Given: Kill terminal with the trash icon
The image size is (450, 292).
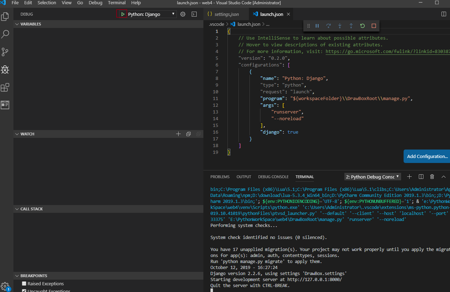Looking at the screenshot, I should (432, 177).
